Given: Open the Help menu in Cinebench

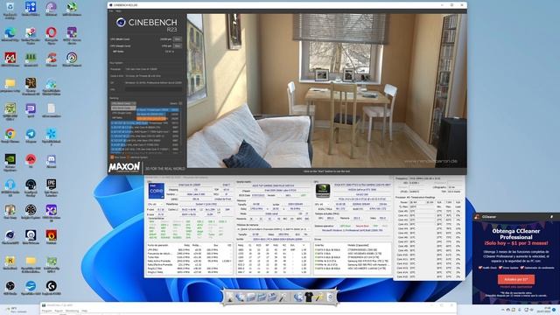Looking at the screenshot, I should click(x=118, y=11).
